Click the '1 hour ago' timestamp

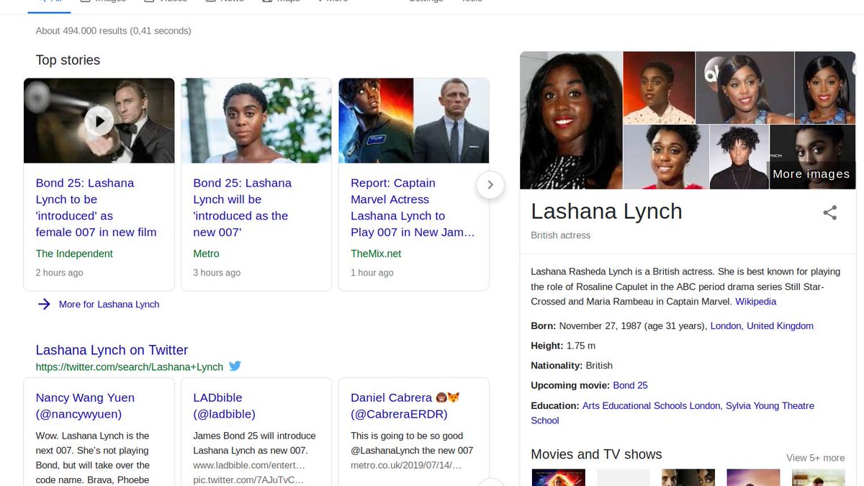(x=372, y=273)
